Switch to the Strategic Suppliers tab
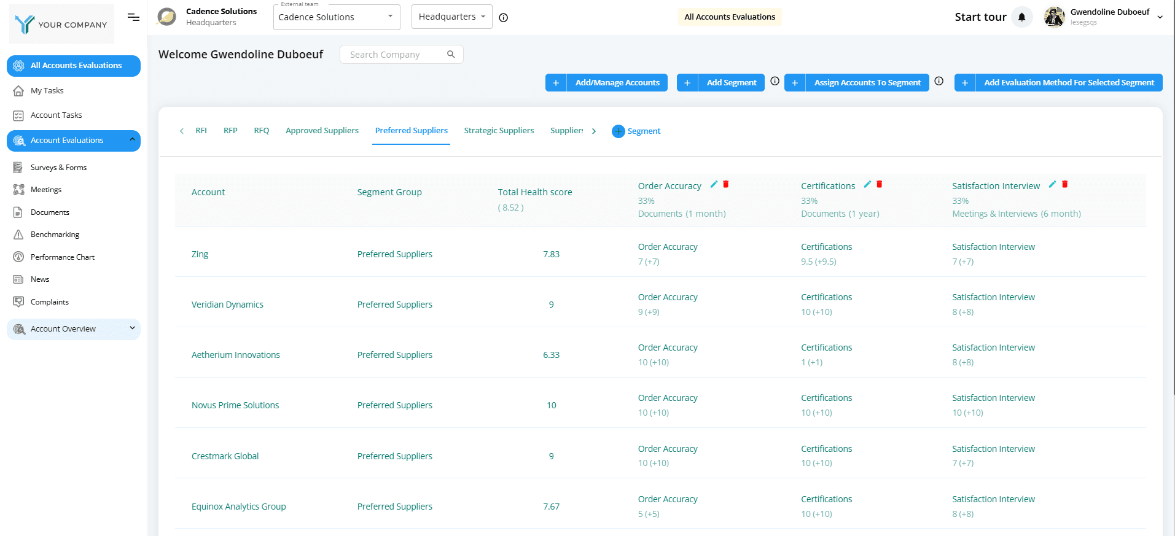Screen dimensions: 1175x536 [499, 131]
